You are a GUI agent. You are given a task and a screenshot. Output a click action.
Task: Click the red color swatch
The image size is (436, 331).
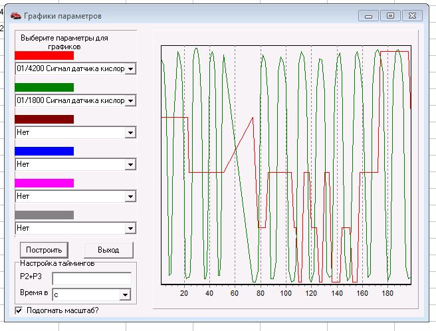44,56
